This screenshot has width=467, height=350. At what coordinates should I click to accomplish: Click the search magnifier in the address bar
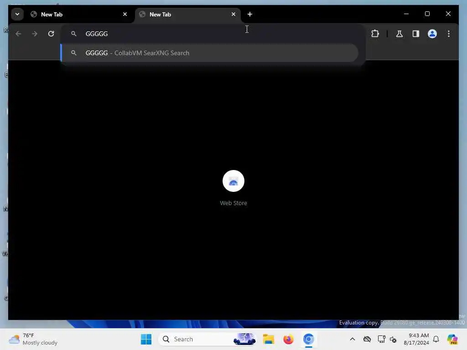pyautogui.click(x=73, y=34)
